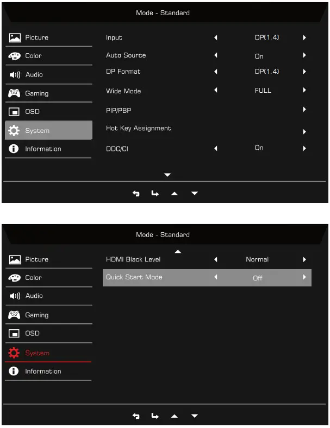Viewport: 330px width, 428px height.
Task: Click the Information icon in the bottom menu
Action: pyautogui.click(x=14, y=371)
